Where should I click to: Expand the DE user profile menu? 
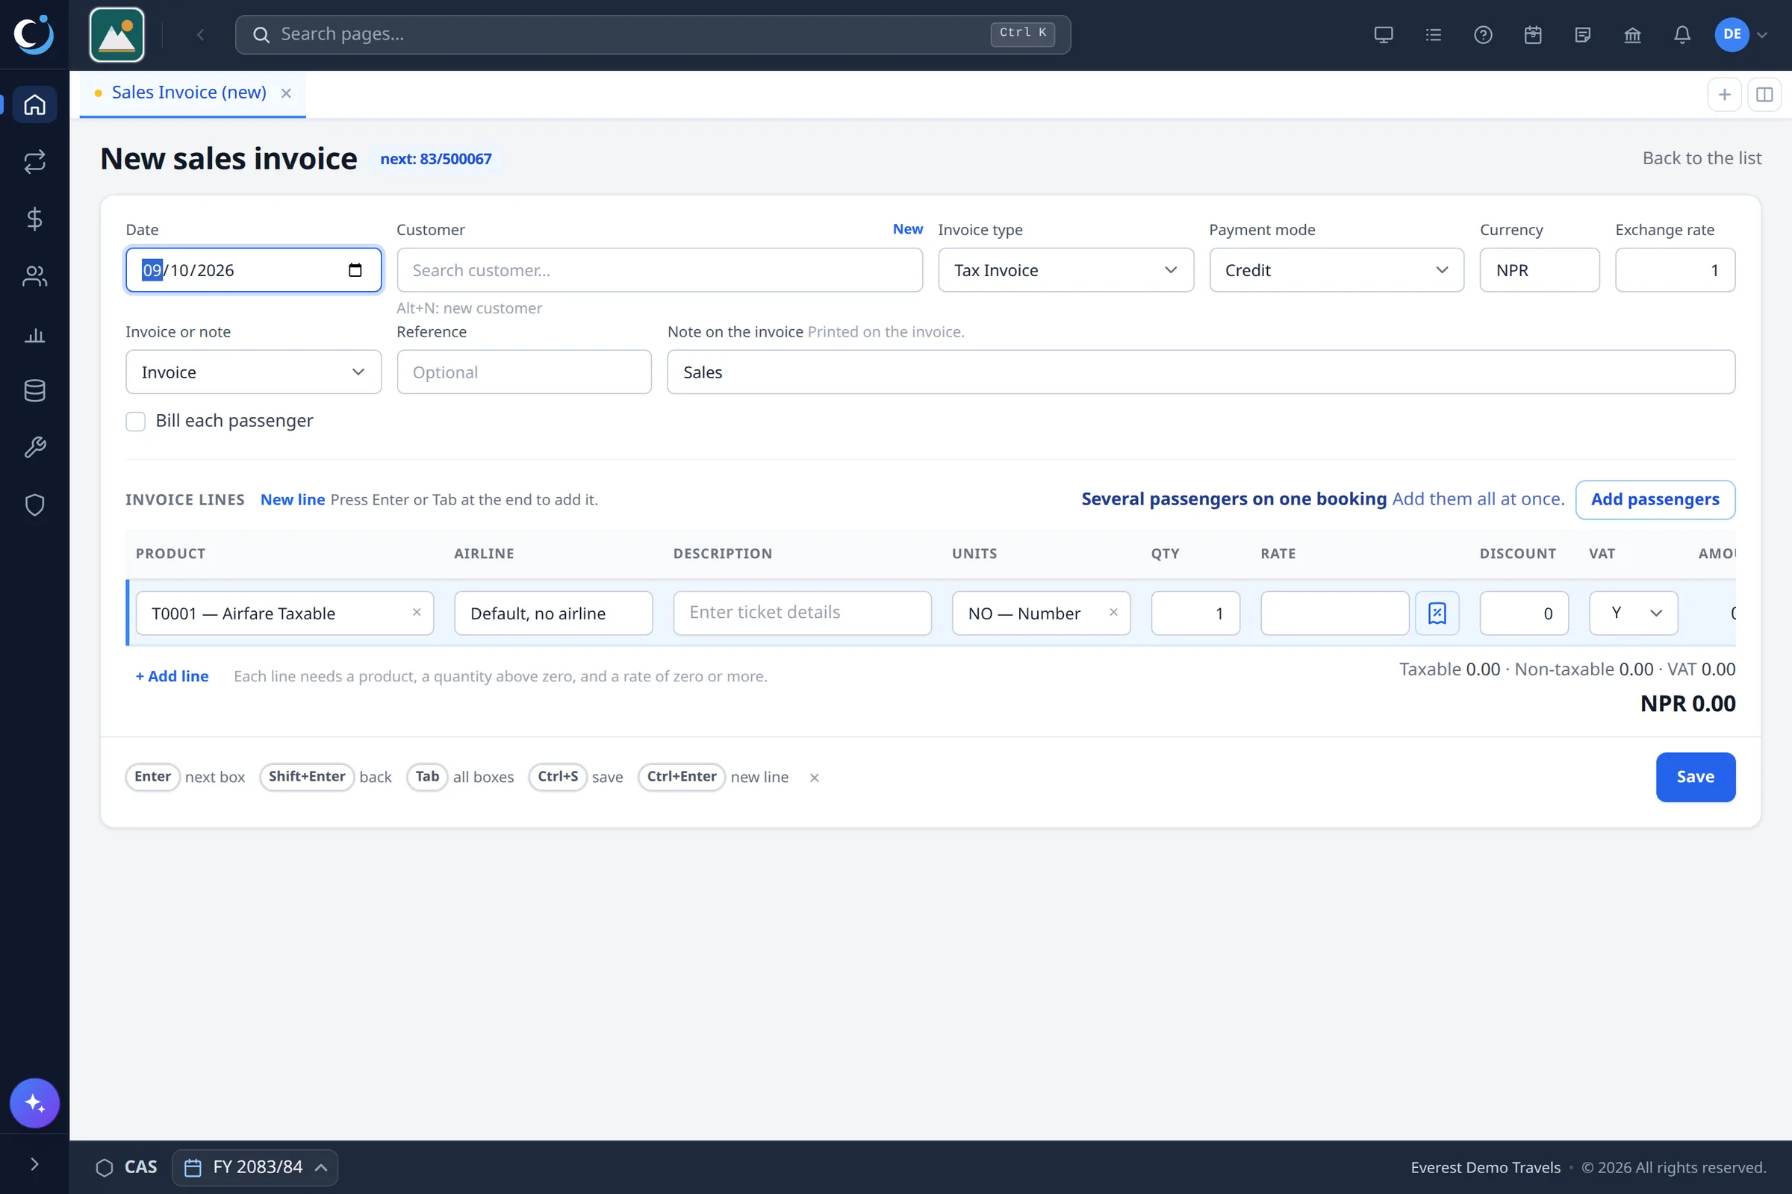click(1741, 34)
